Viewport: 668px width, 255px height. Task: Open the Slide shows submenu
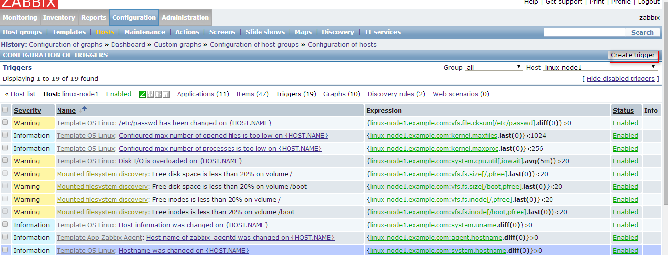[x=265, y=32]
